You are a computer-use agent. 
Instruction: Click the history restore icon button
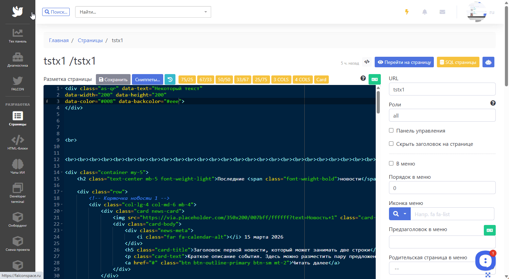[x=170, y=80]
